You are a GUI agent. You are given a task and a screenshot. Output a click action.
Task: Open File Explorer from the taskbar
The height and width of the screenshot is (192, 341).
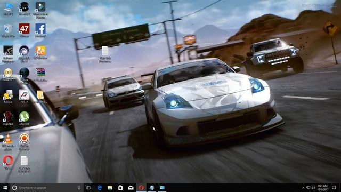(x=110, y=188)
